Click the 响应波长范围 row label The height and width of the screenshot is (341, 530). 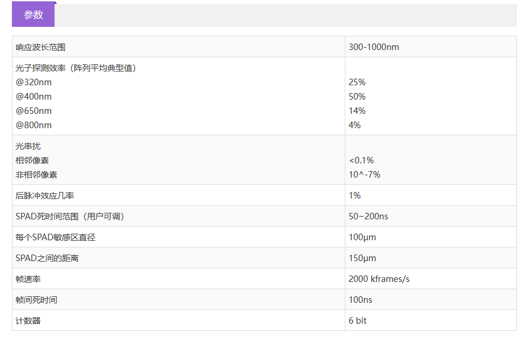40,47
